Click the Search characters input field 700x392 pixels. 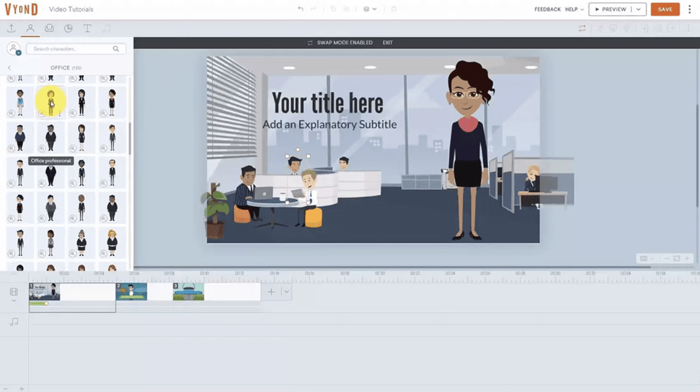tap(71, 49)
